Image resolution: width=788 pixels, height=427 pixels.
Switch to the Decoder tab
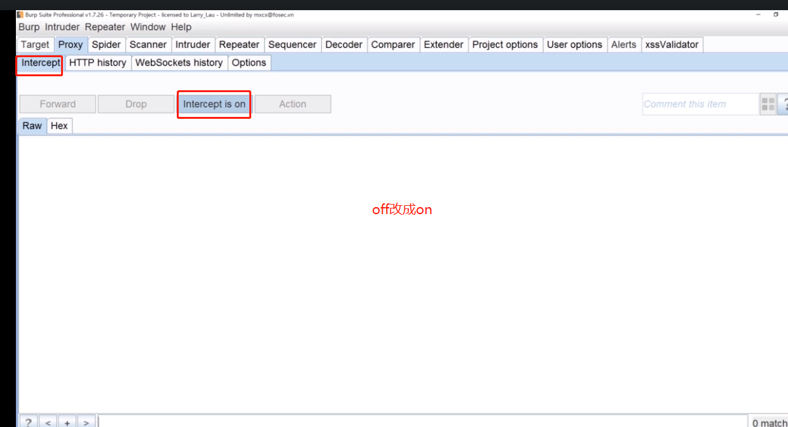click(343, 44)
